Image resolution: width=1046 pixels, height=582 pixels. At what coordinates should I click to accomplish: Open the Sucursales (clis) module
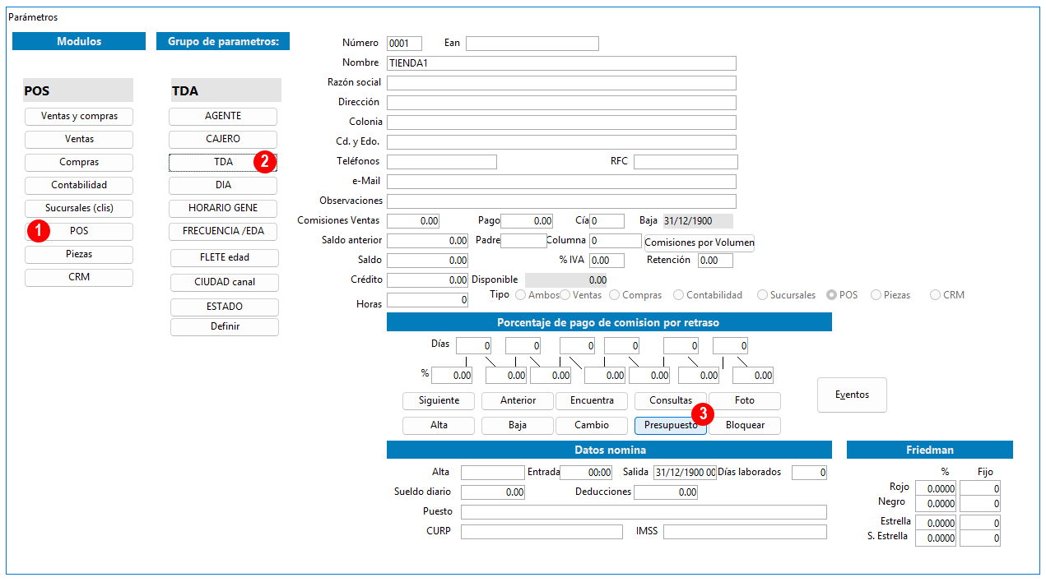[79, 209]
